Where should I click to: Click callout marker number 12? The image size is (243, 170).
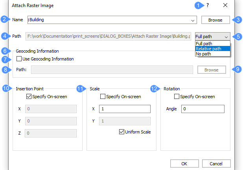[154, 89]
